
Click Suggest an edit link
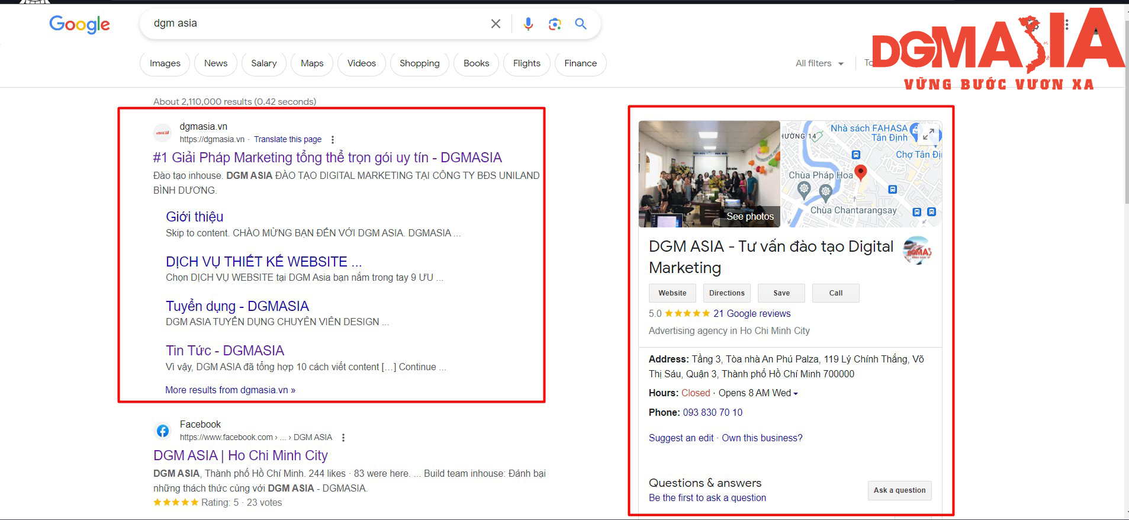point(681,438)
